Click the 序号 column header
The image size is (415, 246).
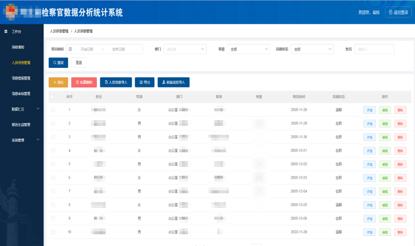pyautogui.click(x=69, y=97)
